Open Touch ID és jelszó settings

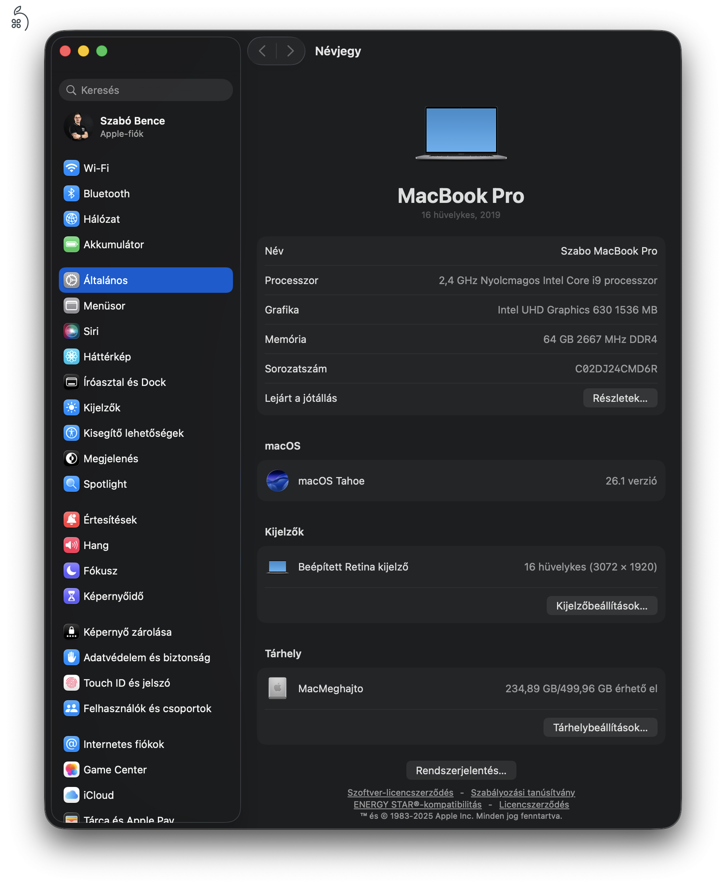[x=127, y=683]
